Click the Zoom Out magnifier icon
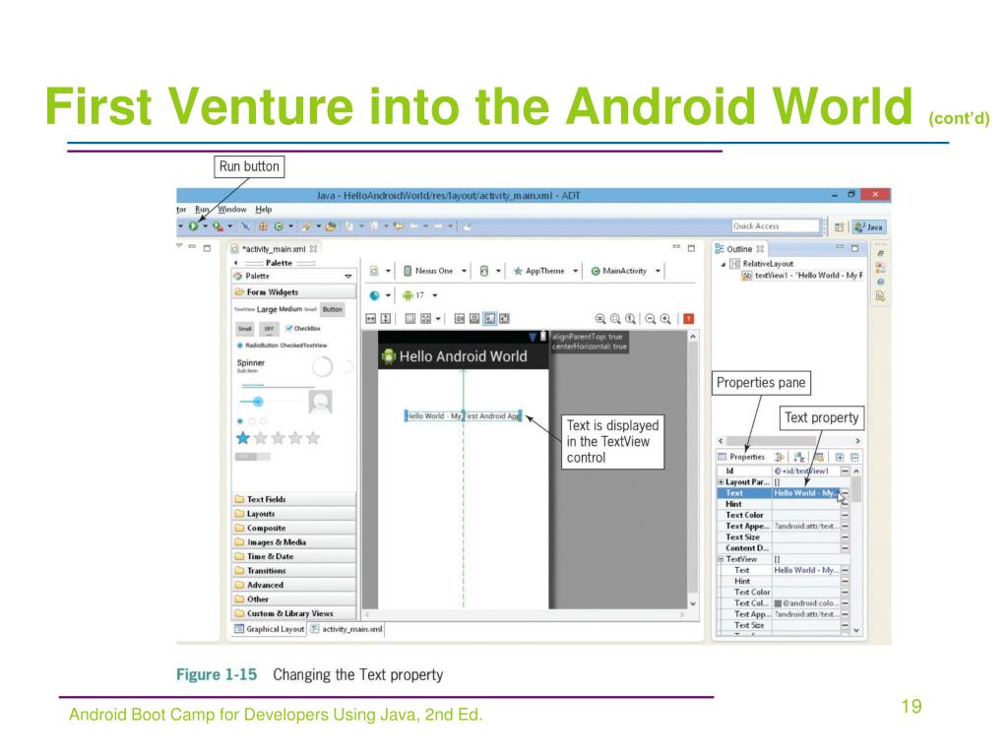 [650, 319]
